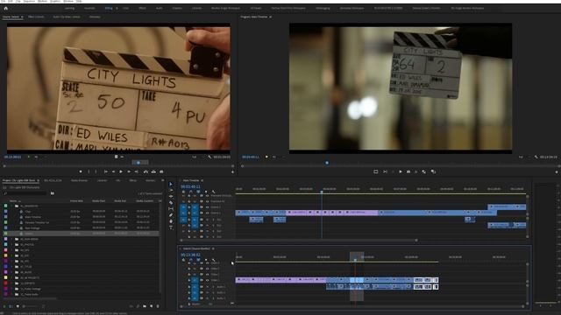Collapse the 01_SEQUENCES bin
The image size is (561, 315).
(x=11, y=206)
